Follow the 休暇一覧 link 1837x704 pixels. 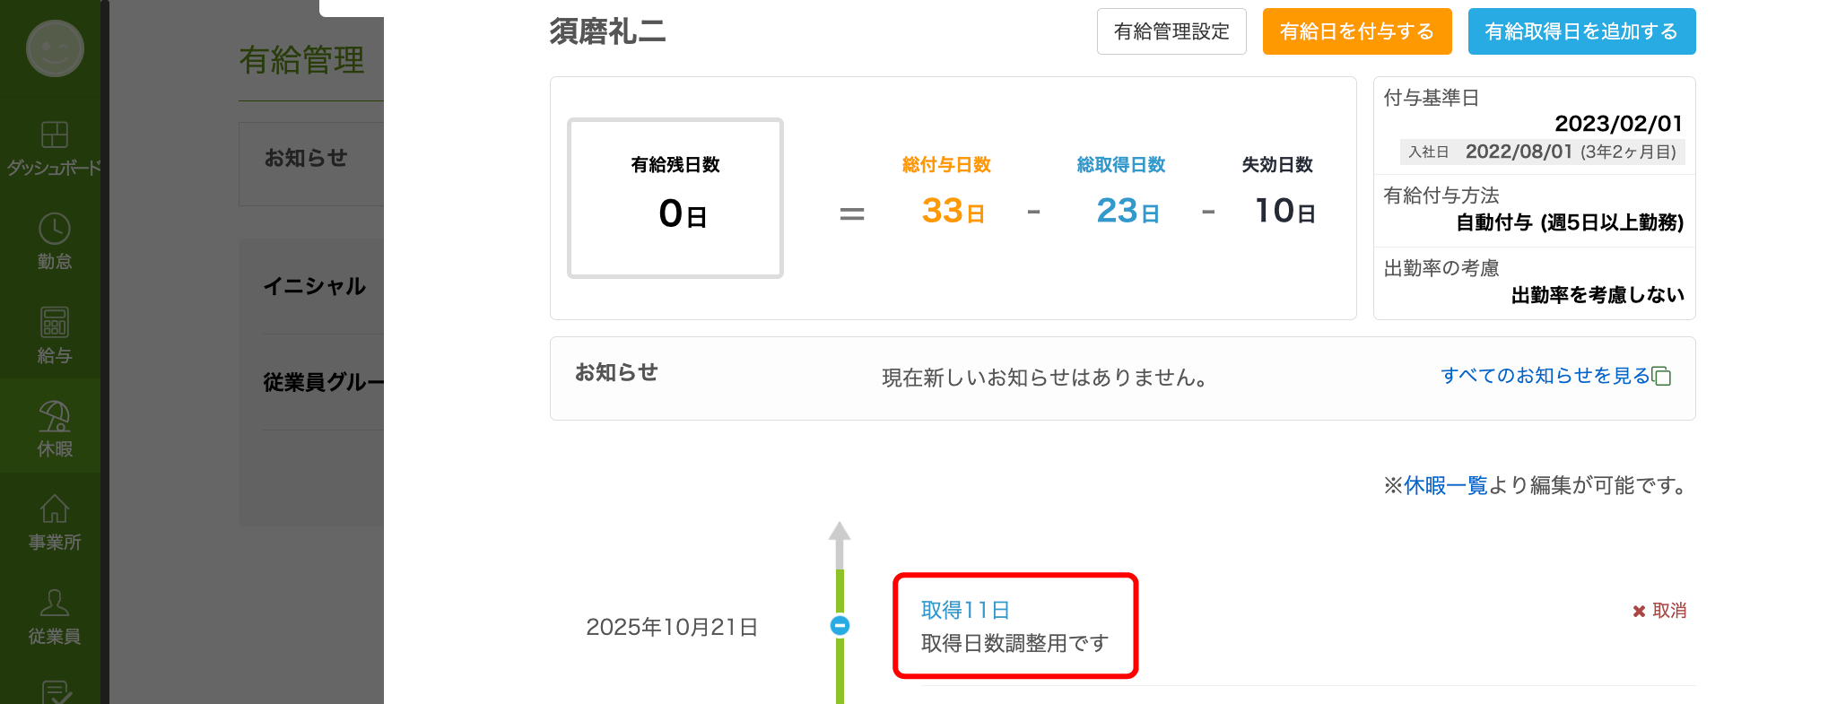[1446, 485]
